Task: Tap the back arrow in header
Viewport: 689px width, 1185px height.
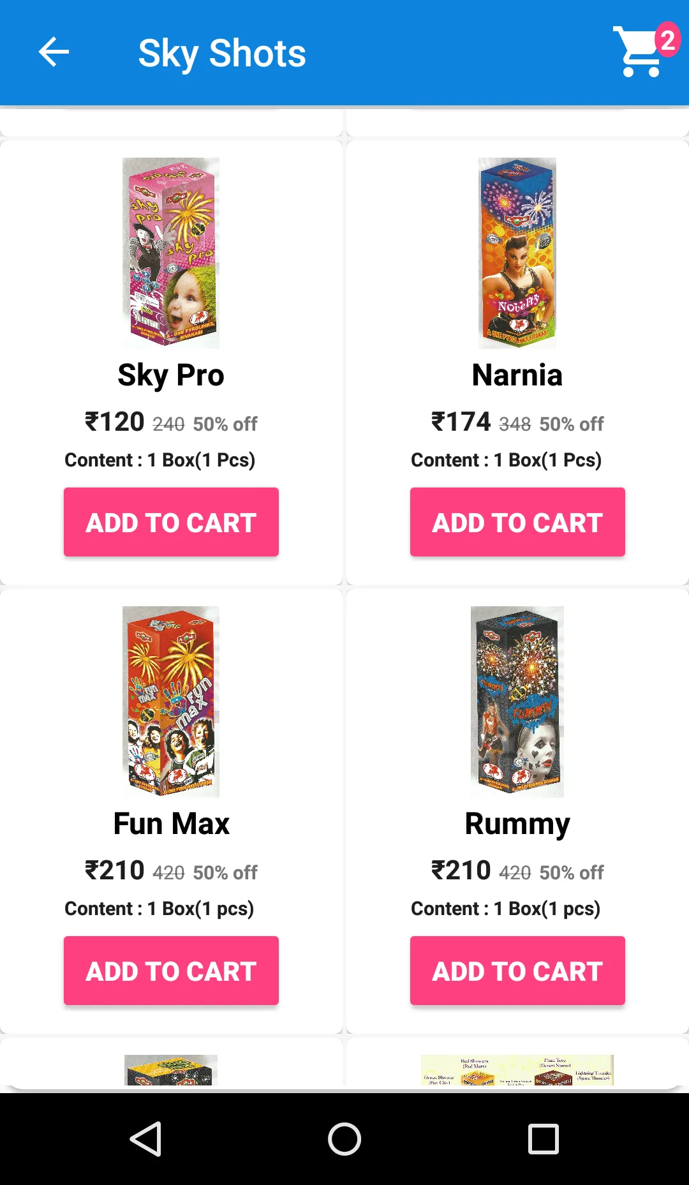Action: point(54,52)
